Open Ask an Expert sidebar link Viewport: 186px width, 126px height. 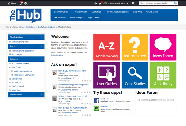(x=17, y=55)
